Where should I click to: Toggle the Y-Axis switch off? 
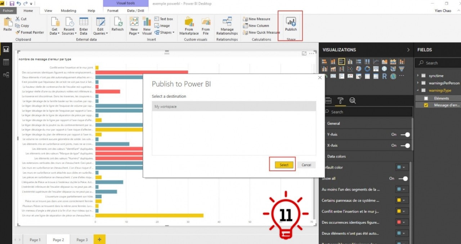[405, 134]
